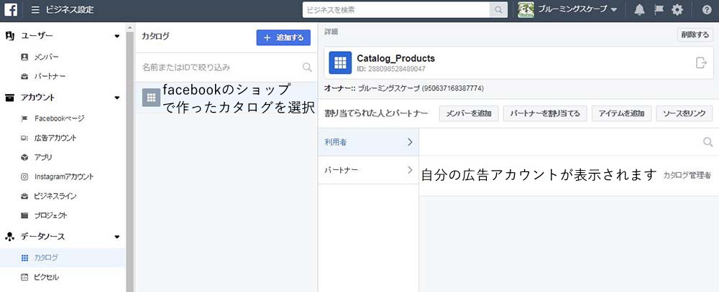Viewport: 719px width, 292px height.
Task: Open パートナー in the sidebar
Action: click(50, 77)
